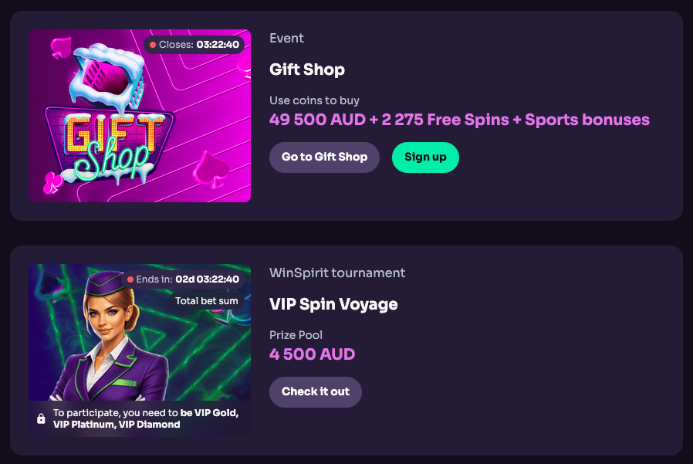The image size is (693, 464).
Task: Click the Go to Gift Shop button
Action: (324, 157)
